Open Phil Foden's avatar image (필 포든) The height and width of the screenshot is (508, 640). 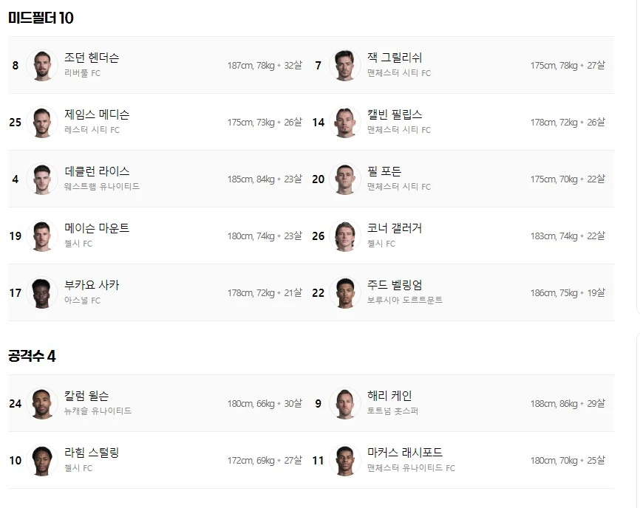[344, 179]
